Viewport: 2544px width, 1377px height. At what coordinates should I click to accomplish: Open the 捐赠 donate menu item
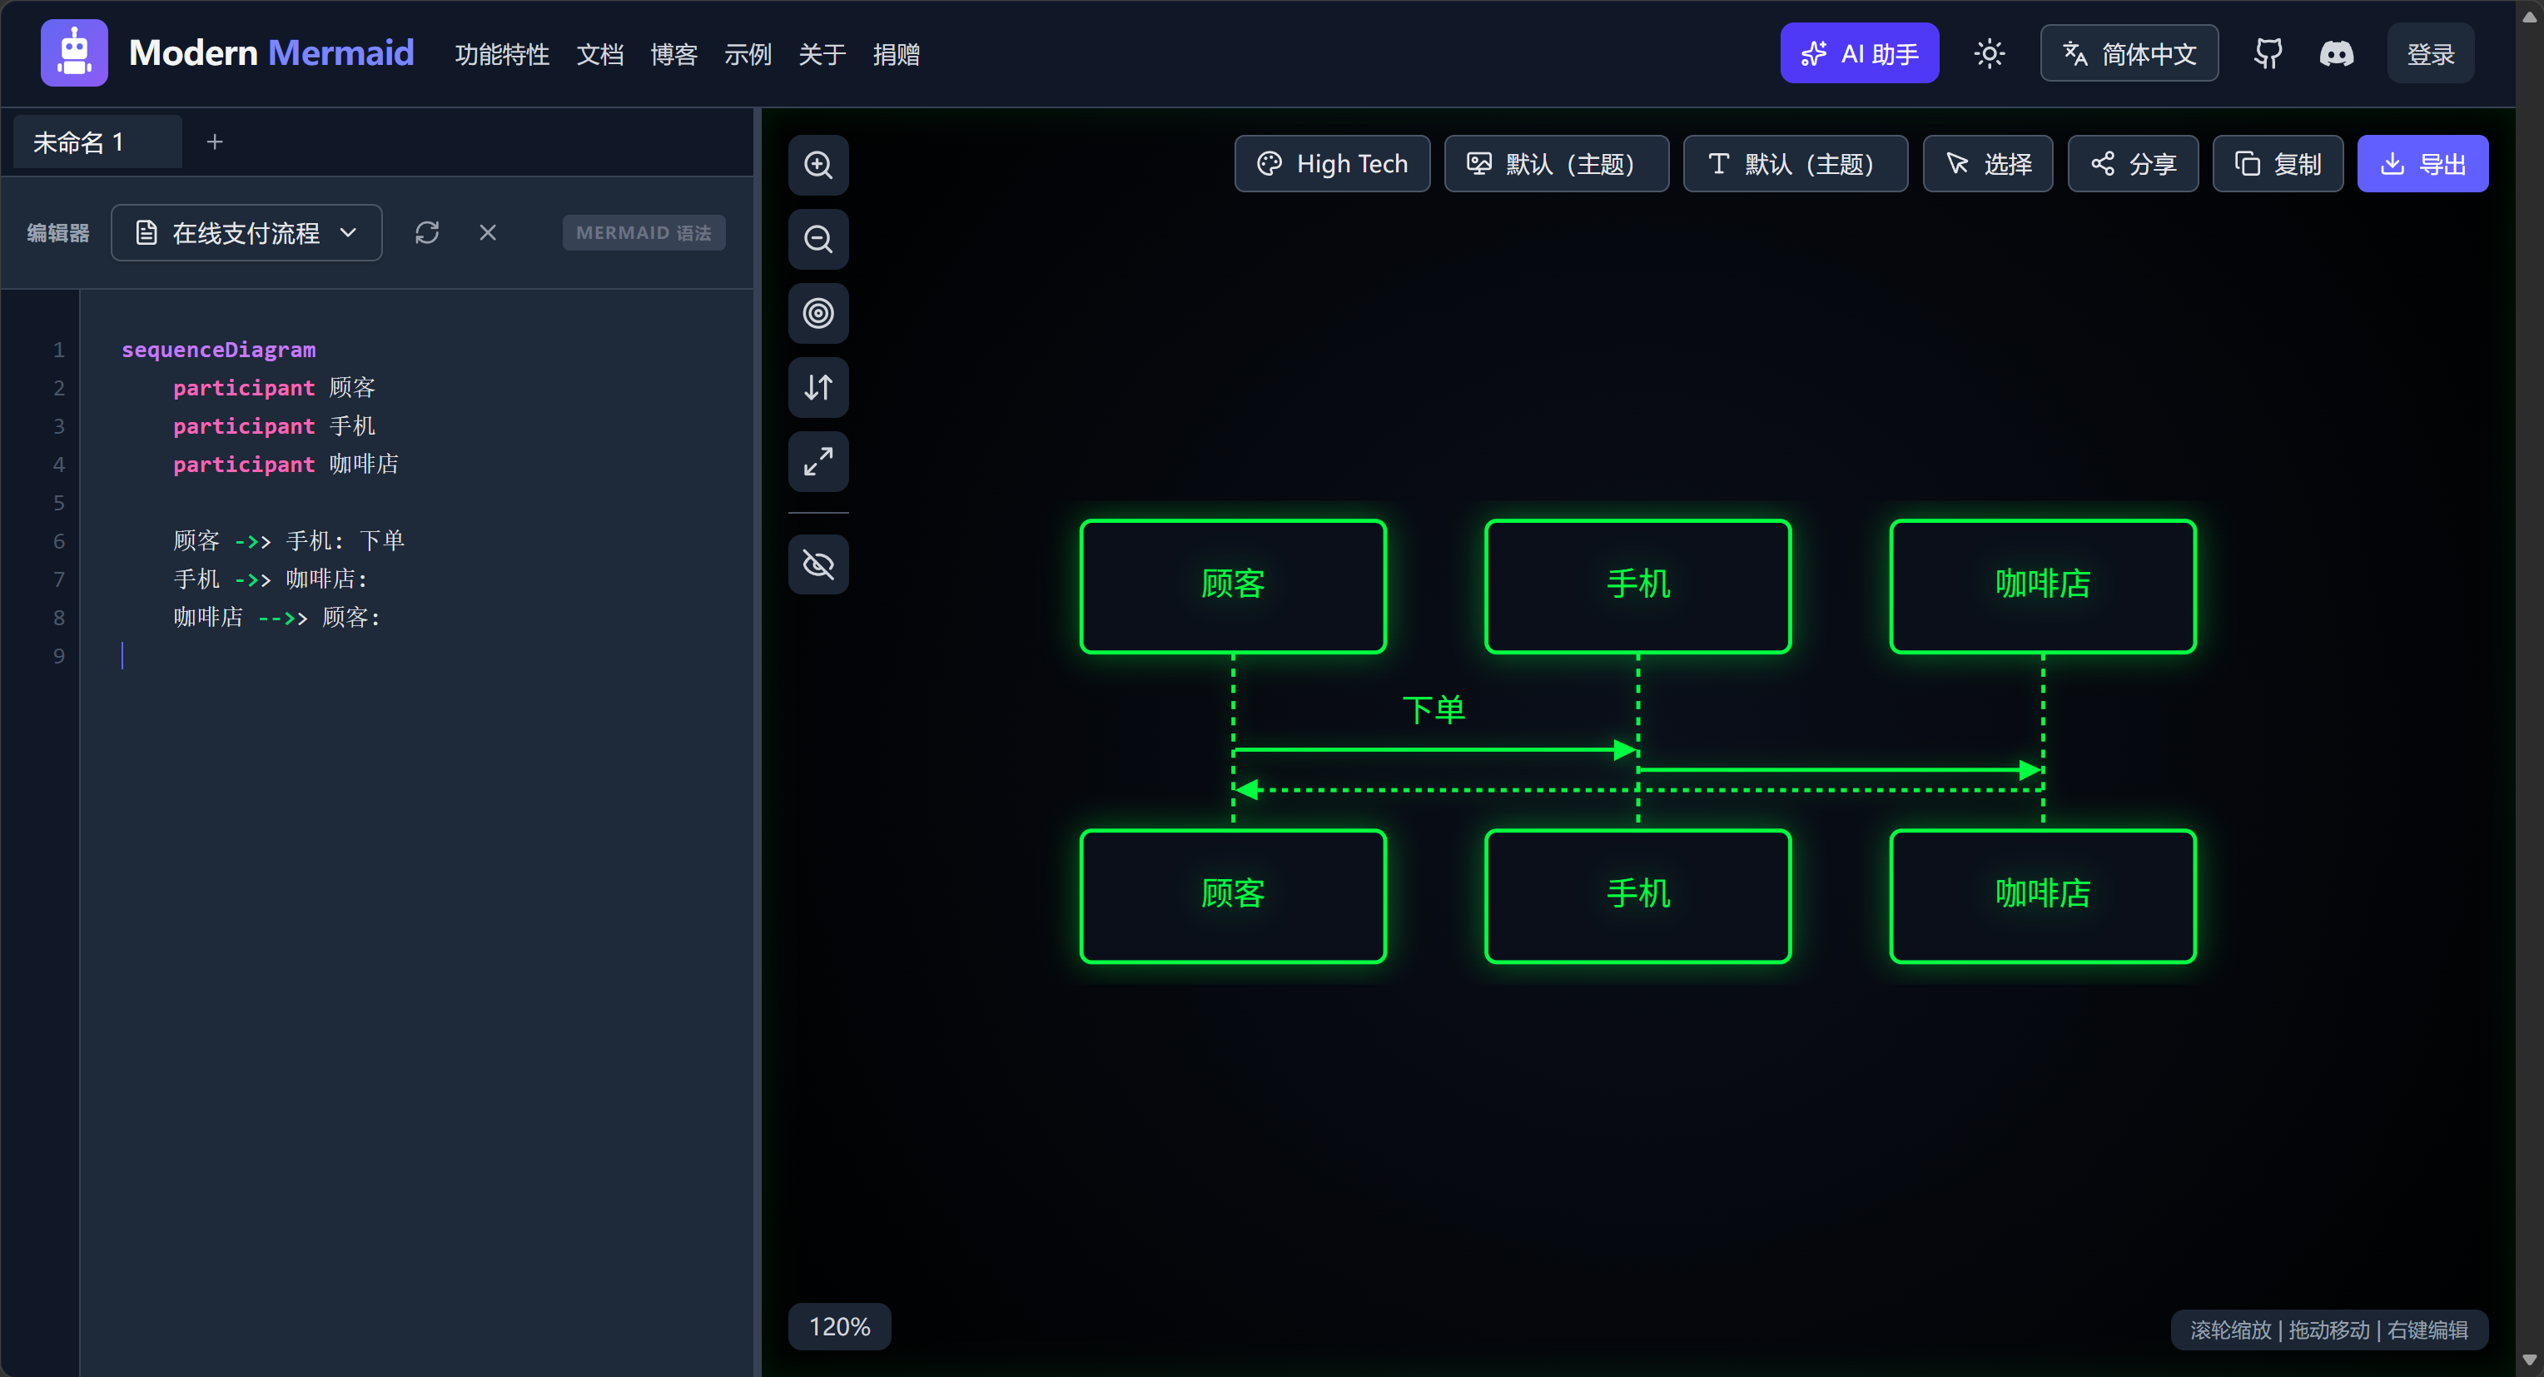point(896,54)
